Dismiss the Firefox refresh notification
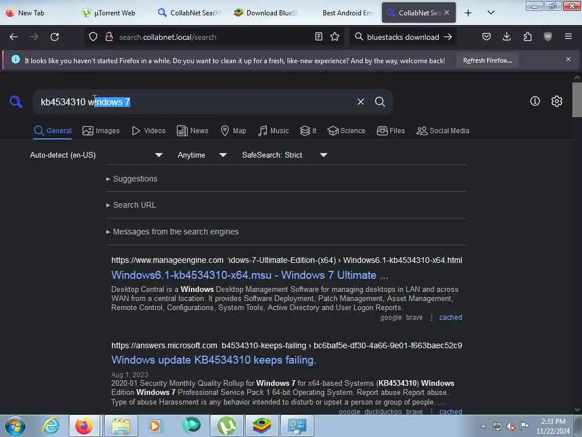582x437 pixels. [x=568, y=59]
